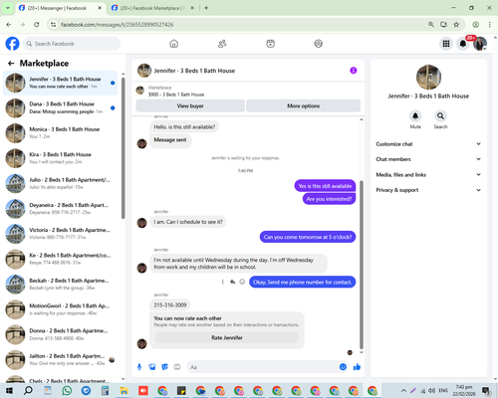Open Beckah's conversation in chat list
Image resolution: width=498 pixels, height=398 pixels.
click(x=61, y=285)
